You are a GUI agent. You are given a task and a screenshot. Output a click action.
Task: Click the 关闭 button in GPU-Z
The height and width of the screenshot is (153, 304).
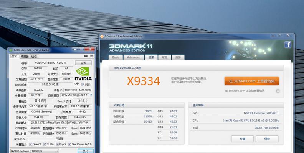[x=86, y=151]
